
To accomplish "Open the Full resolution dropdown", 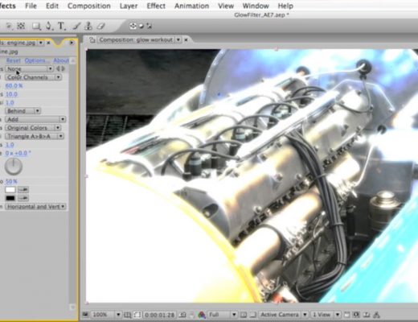I will (x=222, y=315).
